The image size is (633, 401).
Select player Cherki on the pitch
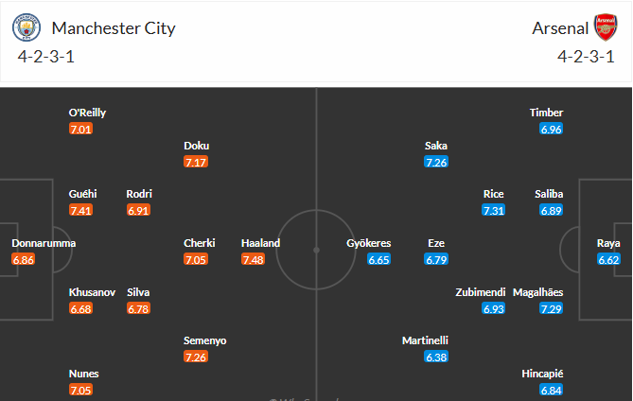tap(199, 243)
